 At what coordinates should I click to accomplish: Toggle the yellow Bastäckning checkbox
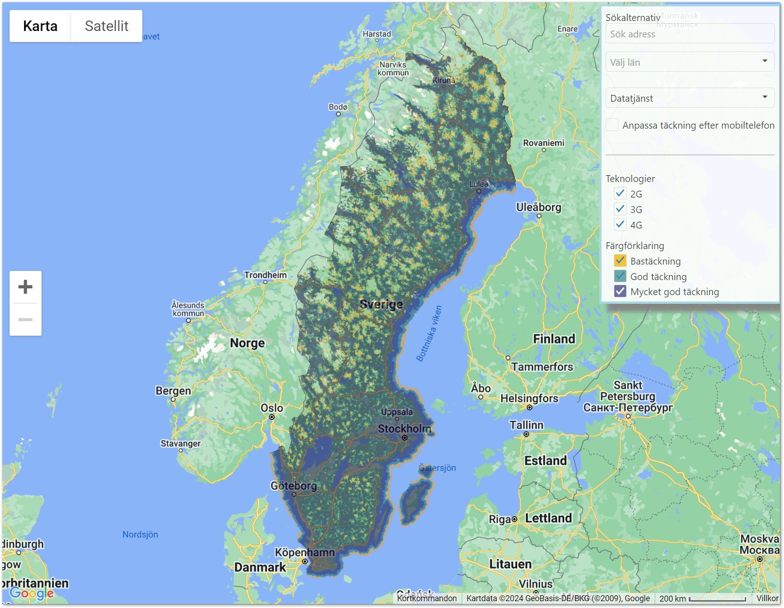(x=620, y=260)
